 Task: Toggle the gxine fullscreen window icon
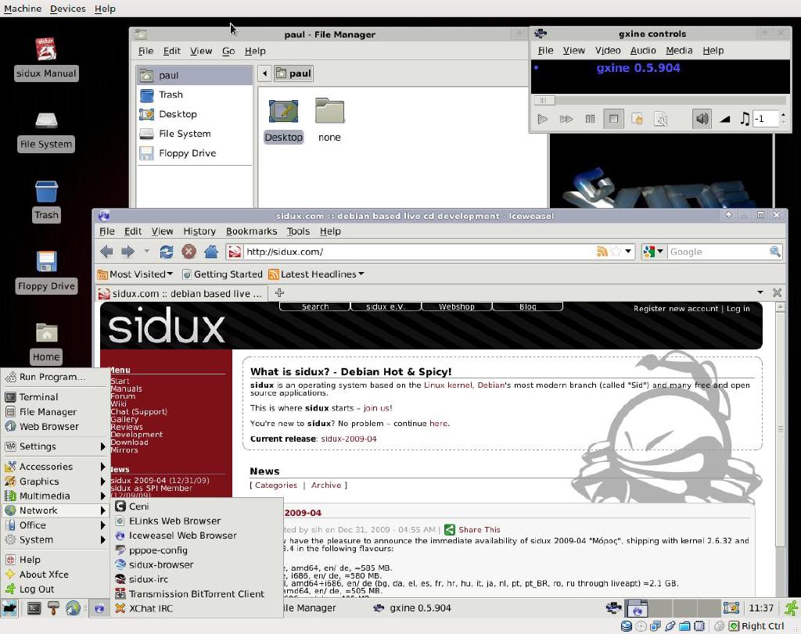pos(614,119)
